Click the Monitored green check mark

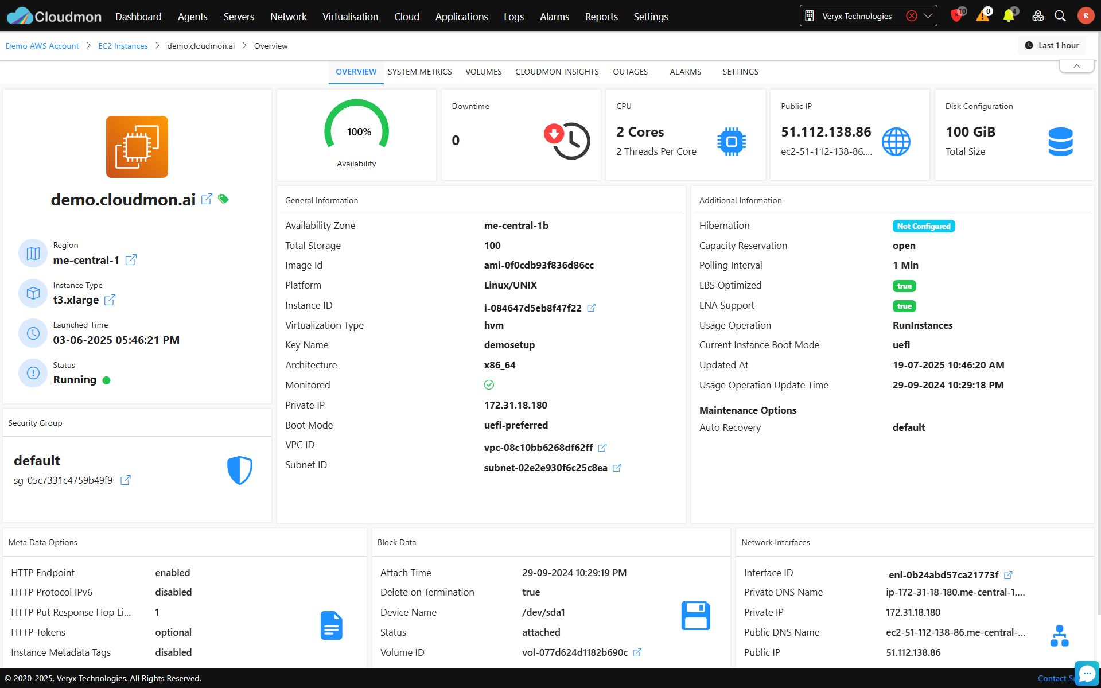pos(489,384)
